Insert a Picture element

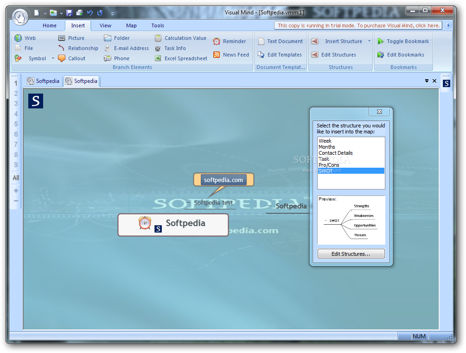tap(71, 38)
